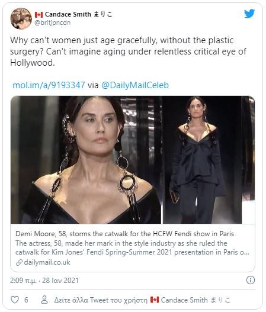Click the Canadian flag next to the author name
This screenshot has height=312, width=266.
point(39,15)
